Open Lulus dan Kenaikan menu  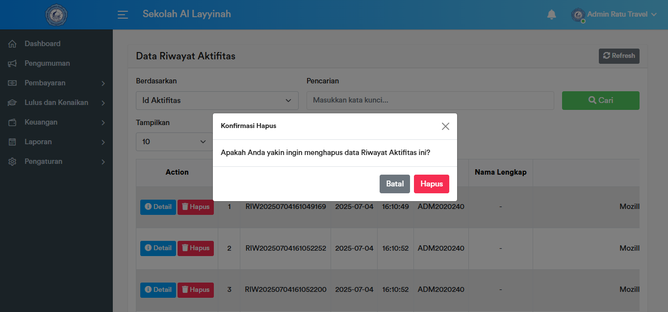(x=56, y=103)
